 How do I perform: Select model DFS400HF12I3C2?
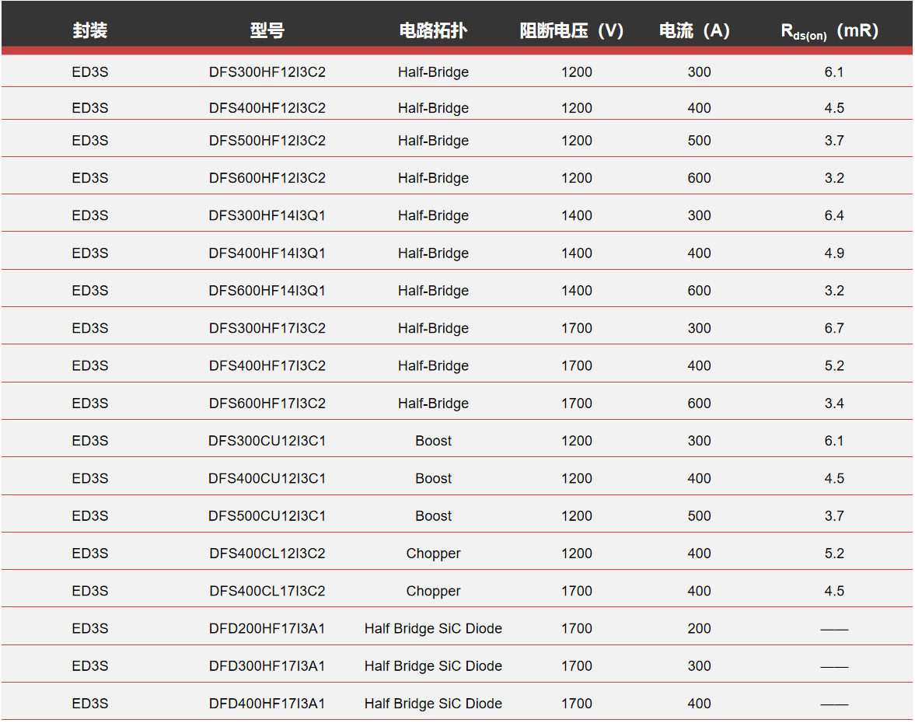pos(267,108)
